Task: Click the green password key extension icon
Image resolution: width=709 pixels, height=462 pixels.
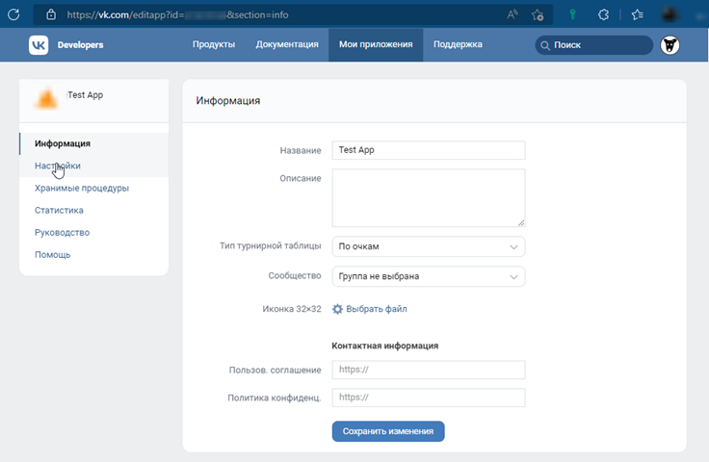Action: pyautogui.click(x=572, y=14)
